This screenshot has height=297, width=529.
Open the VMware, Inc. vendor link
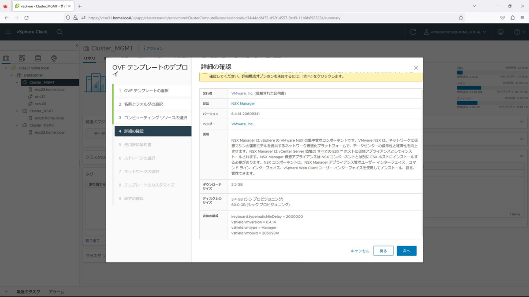click(242, 124)
